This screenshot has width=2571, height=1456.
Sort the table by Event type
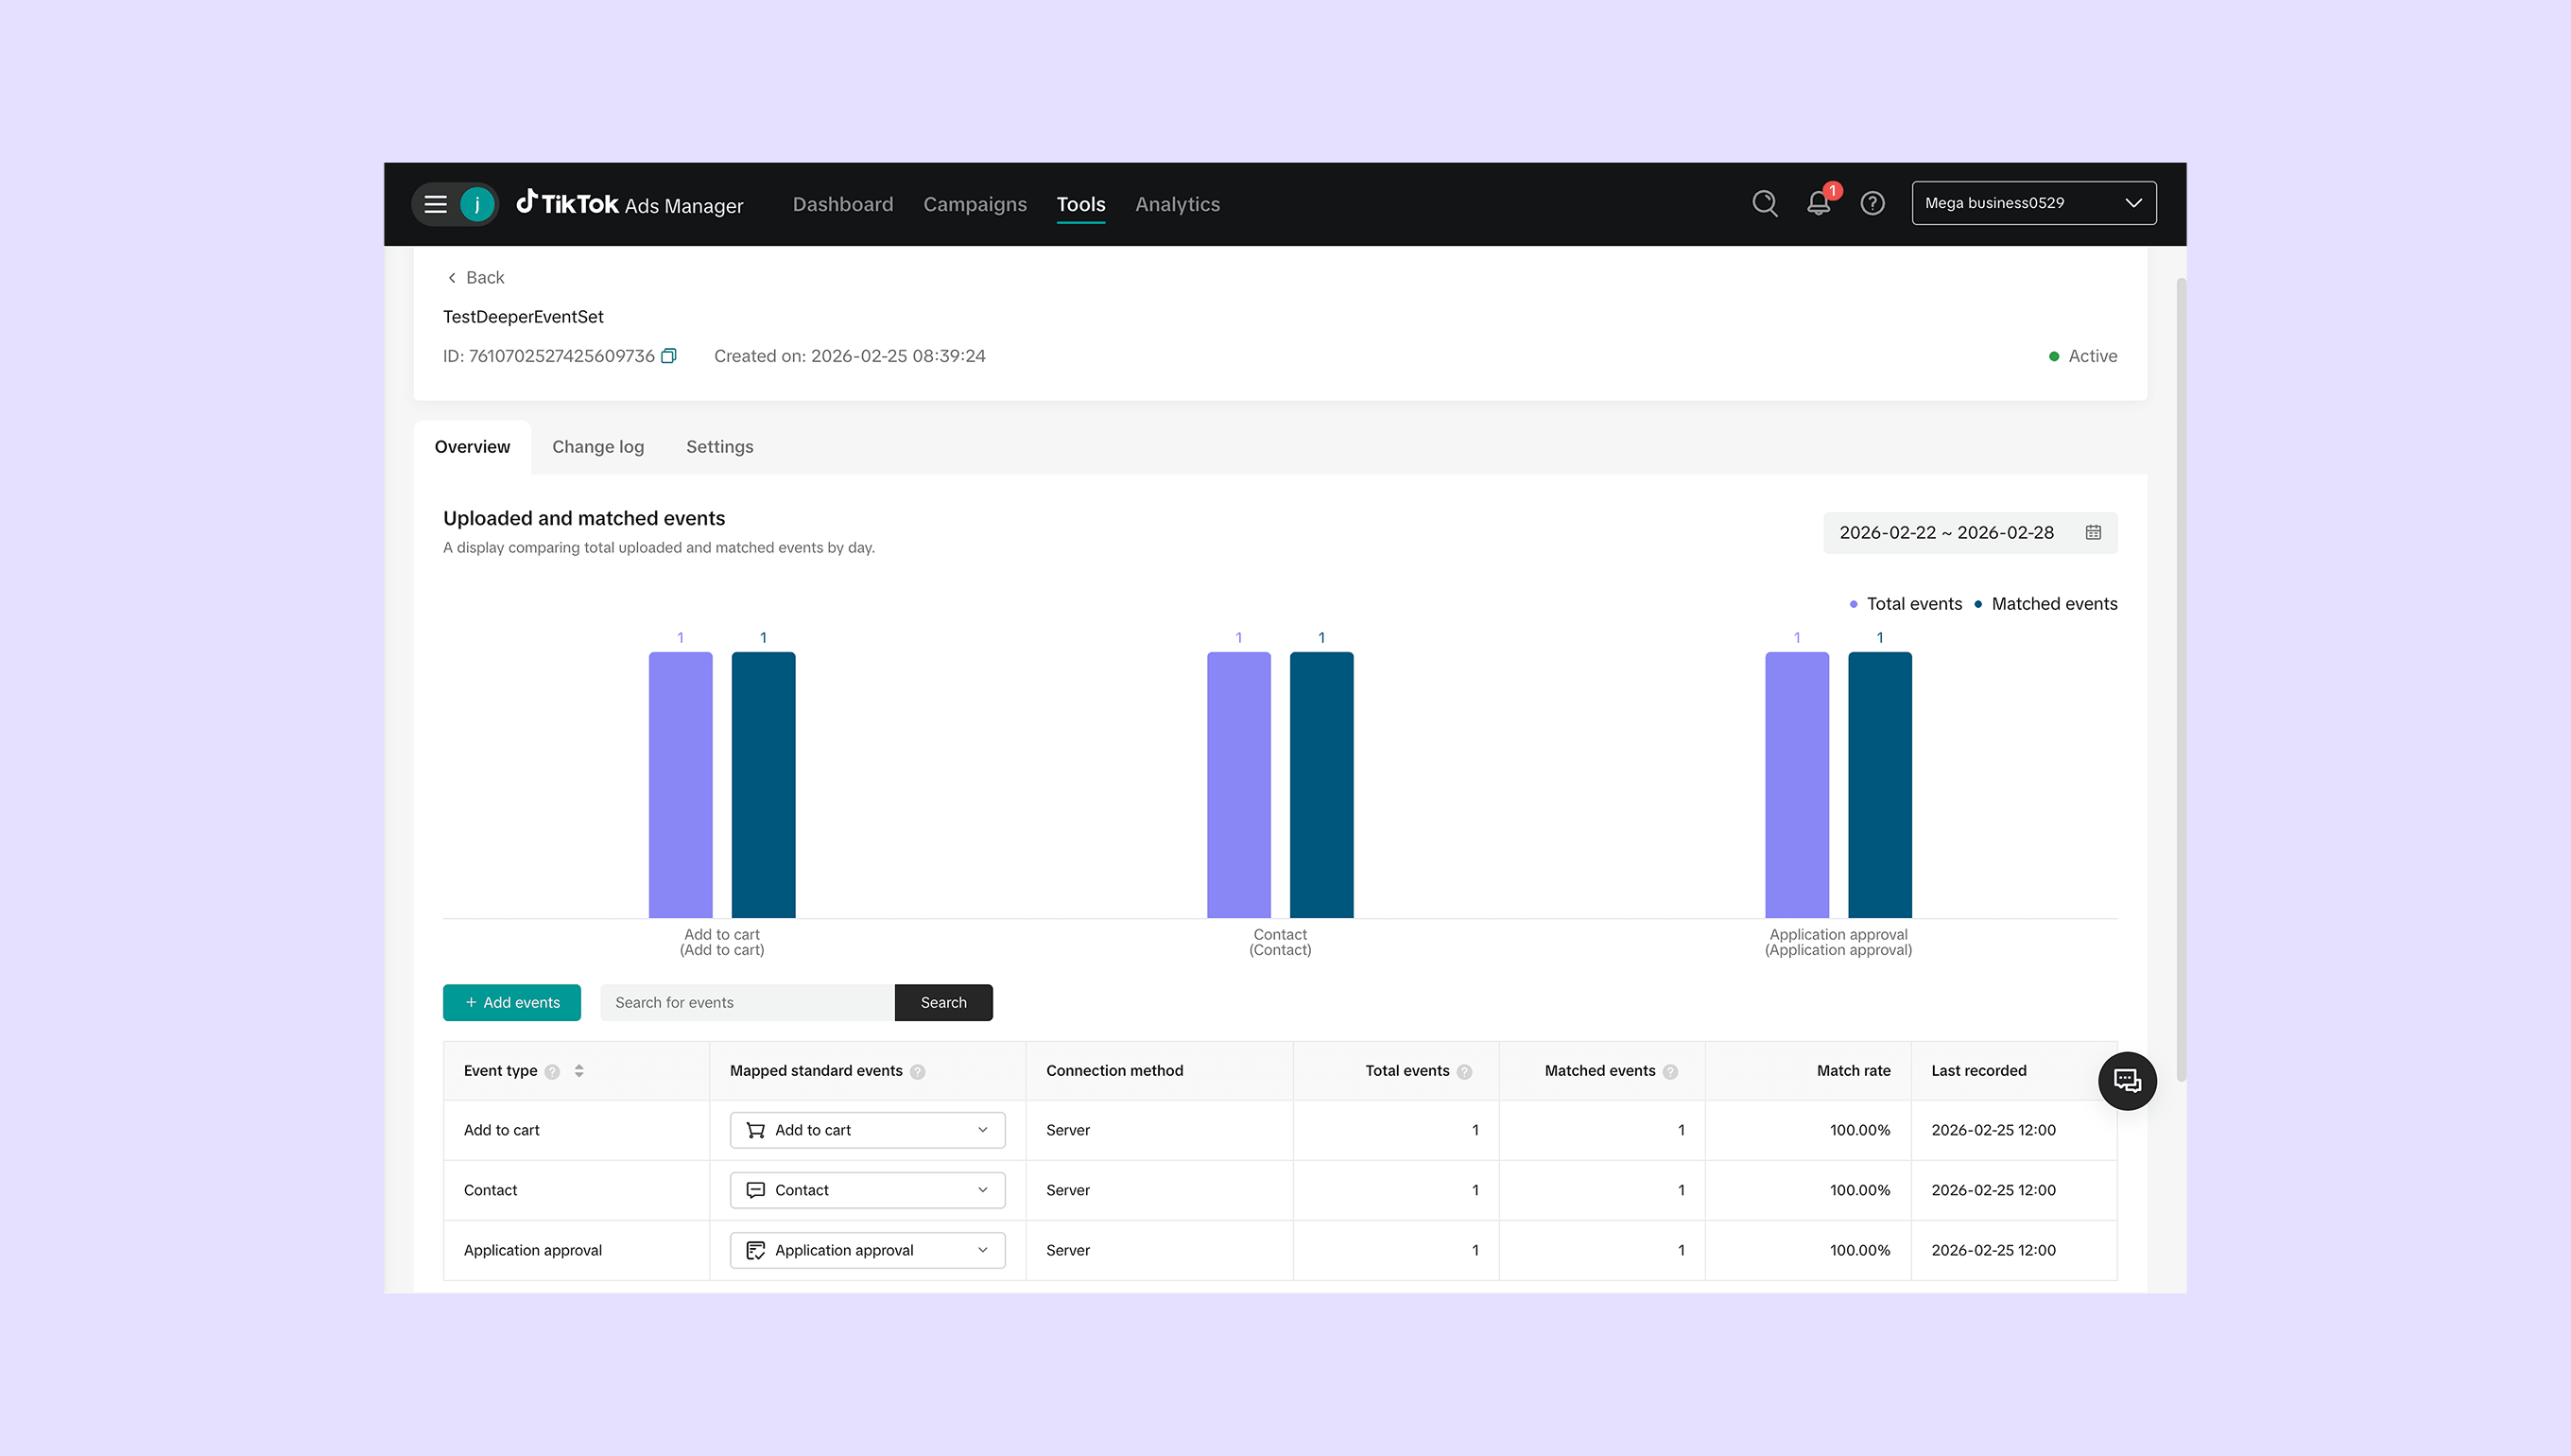coord(578,1071)
